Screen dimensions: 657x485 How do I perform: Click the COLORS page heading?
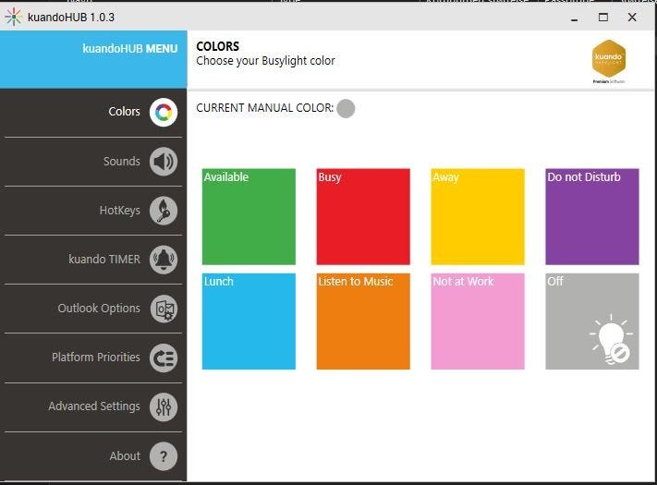pos(217,46)
